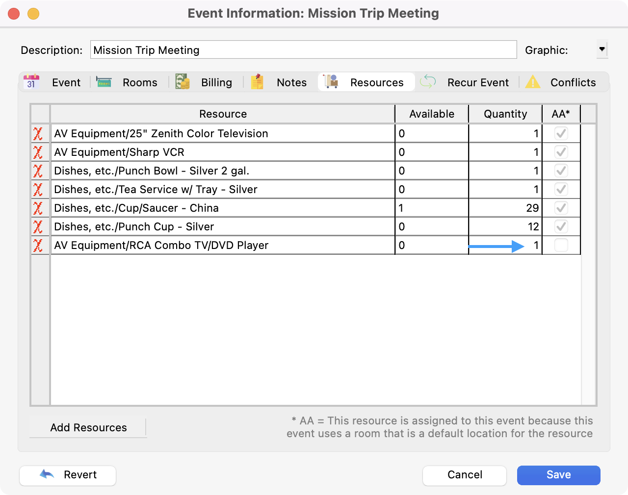Image resolution: width=628 pixels, height=495 pixels.
Task: Click the Add Resources button
Action: [88, 427]
